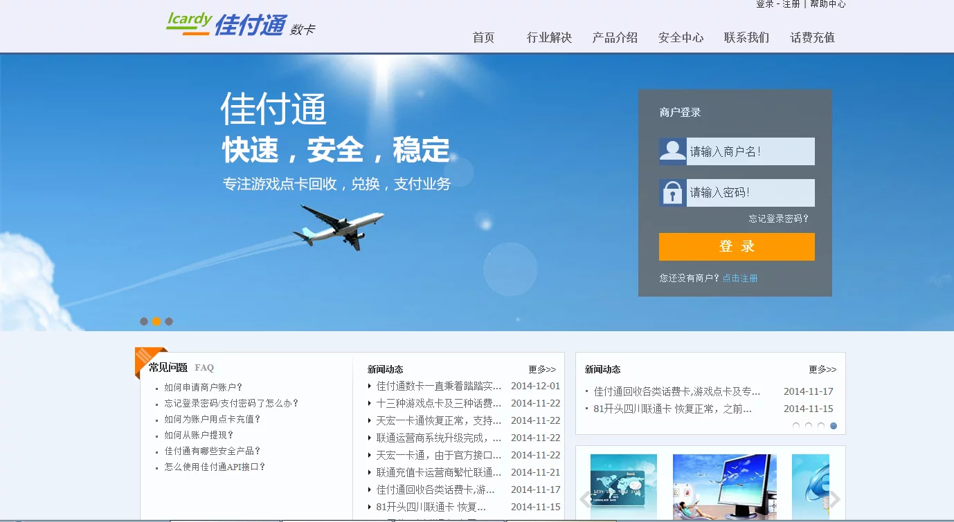Click the date 2014-12-01
Viewport: 954px width, 522px height.
click(536, 386)
